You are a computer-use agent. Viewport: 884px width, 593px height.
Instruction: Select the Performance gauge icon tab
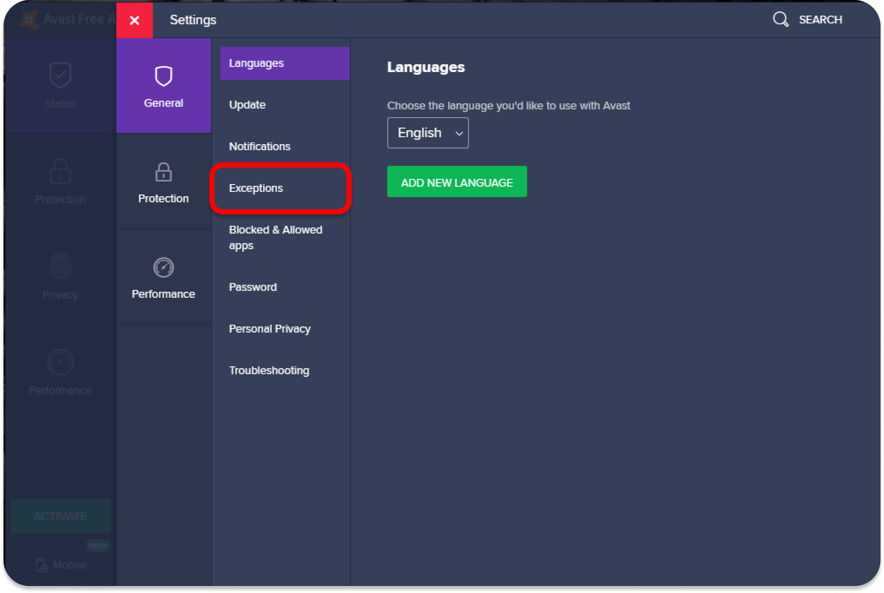pos(163,267)
